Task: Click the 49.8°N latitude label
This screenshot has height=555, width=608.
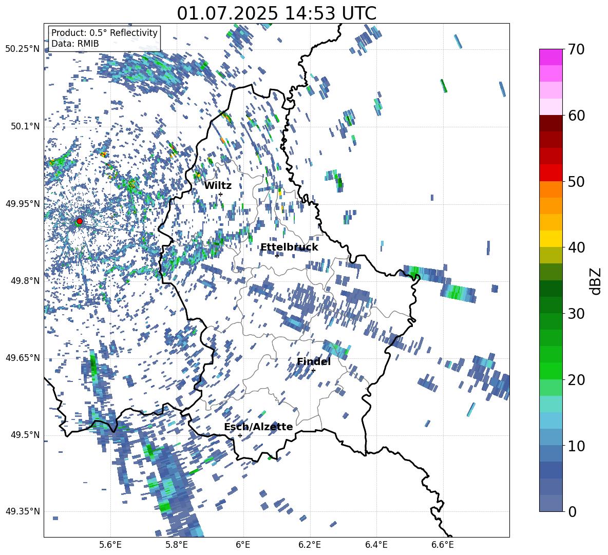Action: pos(25,281)
